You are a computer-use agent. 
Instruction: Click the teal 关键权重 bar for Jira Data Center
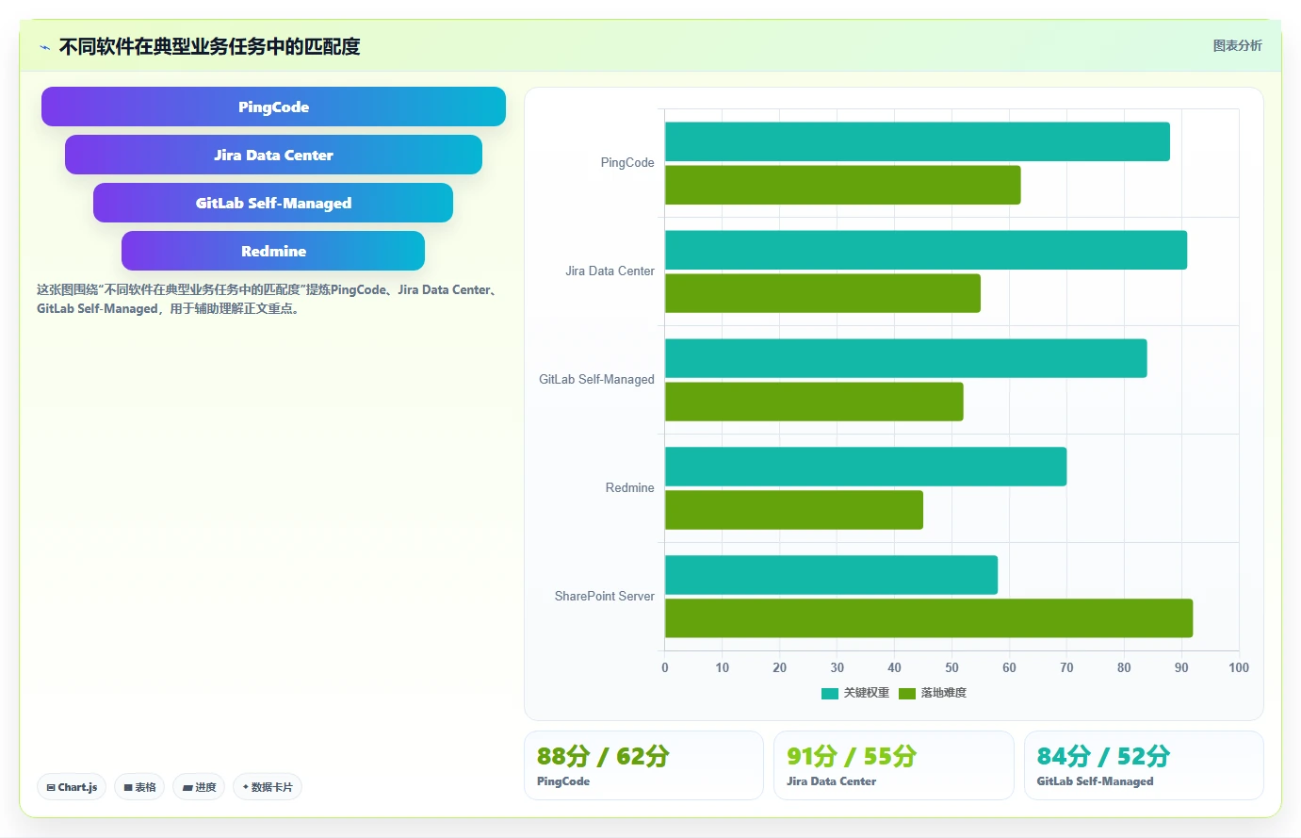click(x=926, y=250)
